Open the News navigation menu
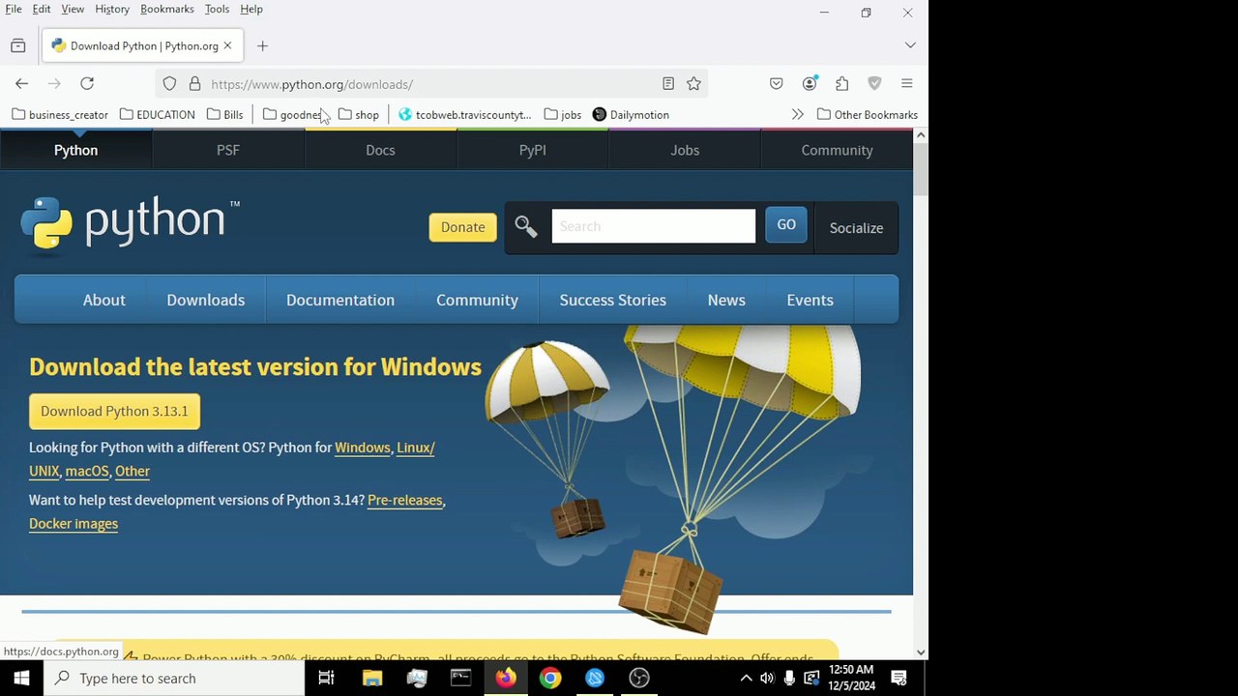 [x=726, y=300]
